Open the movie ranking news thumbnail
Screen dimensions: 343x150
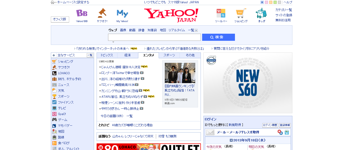(180, 73)
